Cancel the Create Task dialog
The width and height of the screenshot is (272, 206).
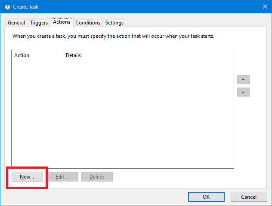coord(249,197)
